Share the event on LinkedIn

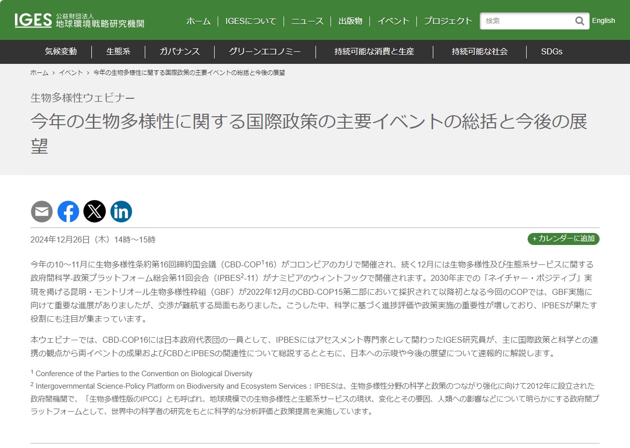tap(121, 212)
